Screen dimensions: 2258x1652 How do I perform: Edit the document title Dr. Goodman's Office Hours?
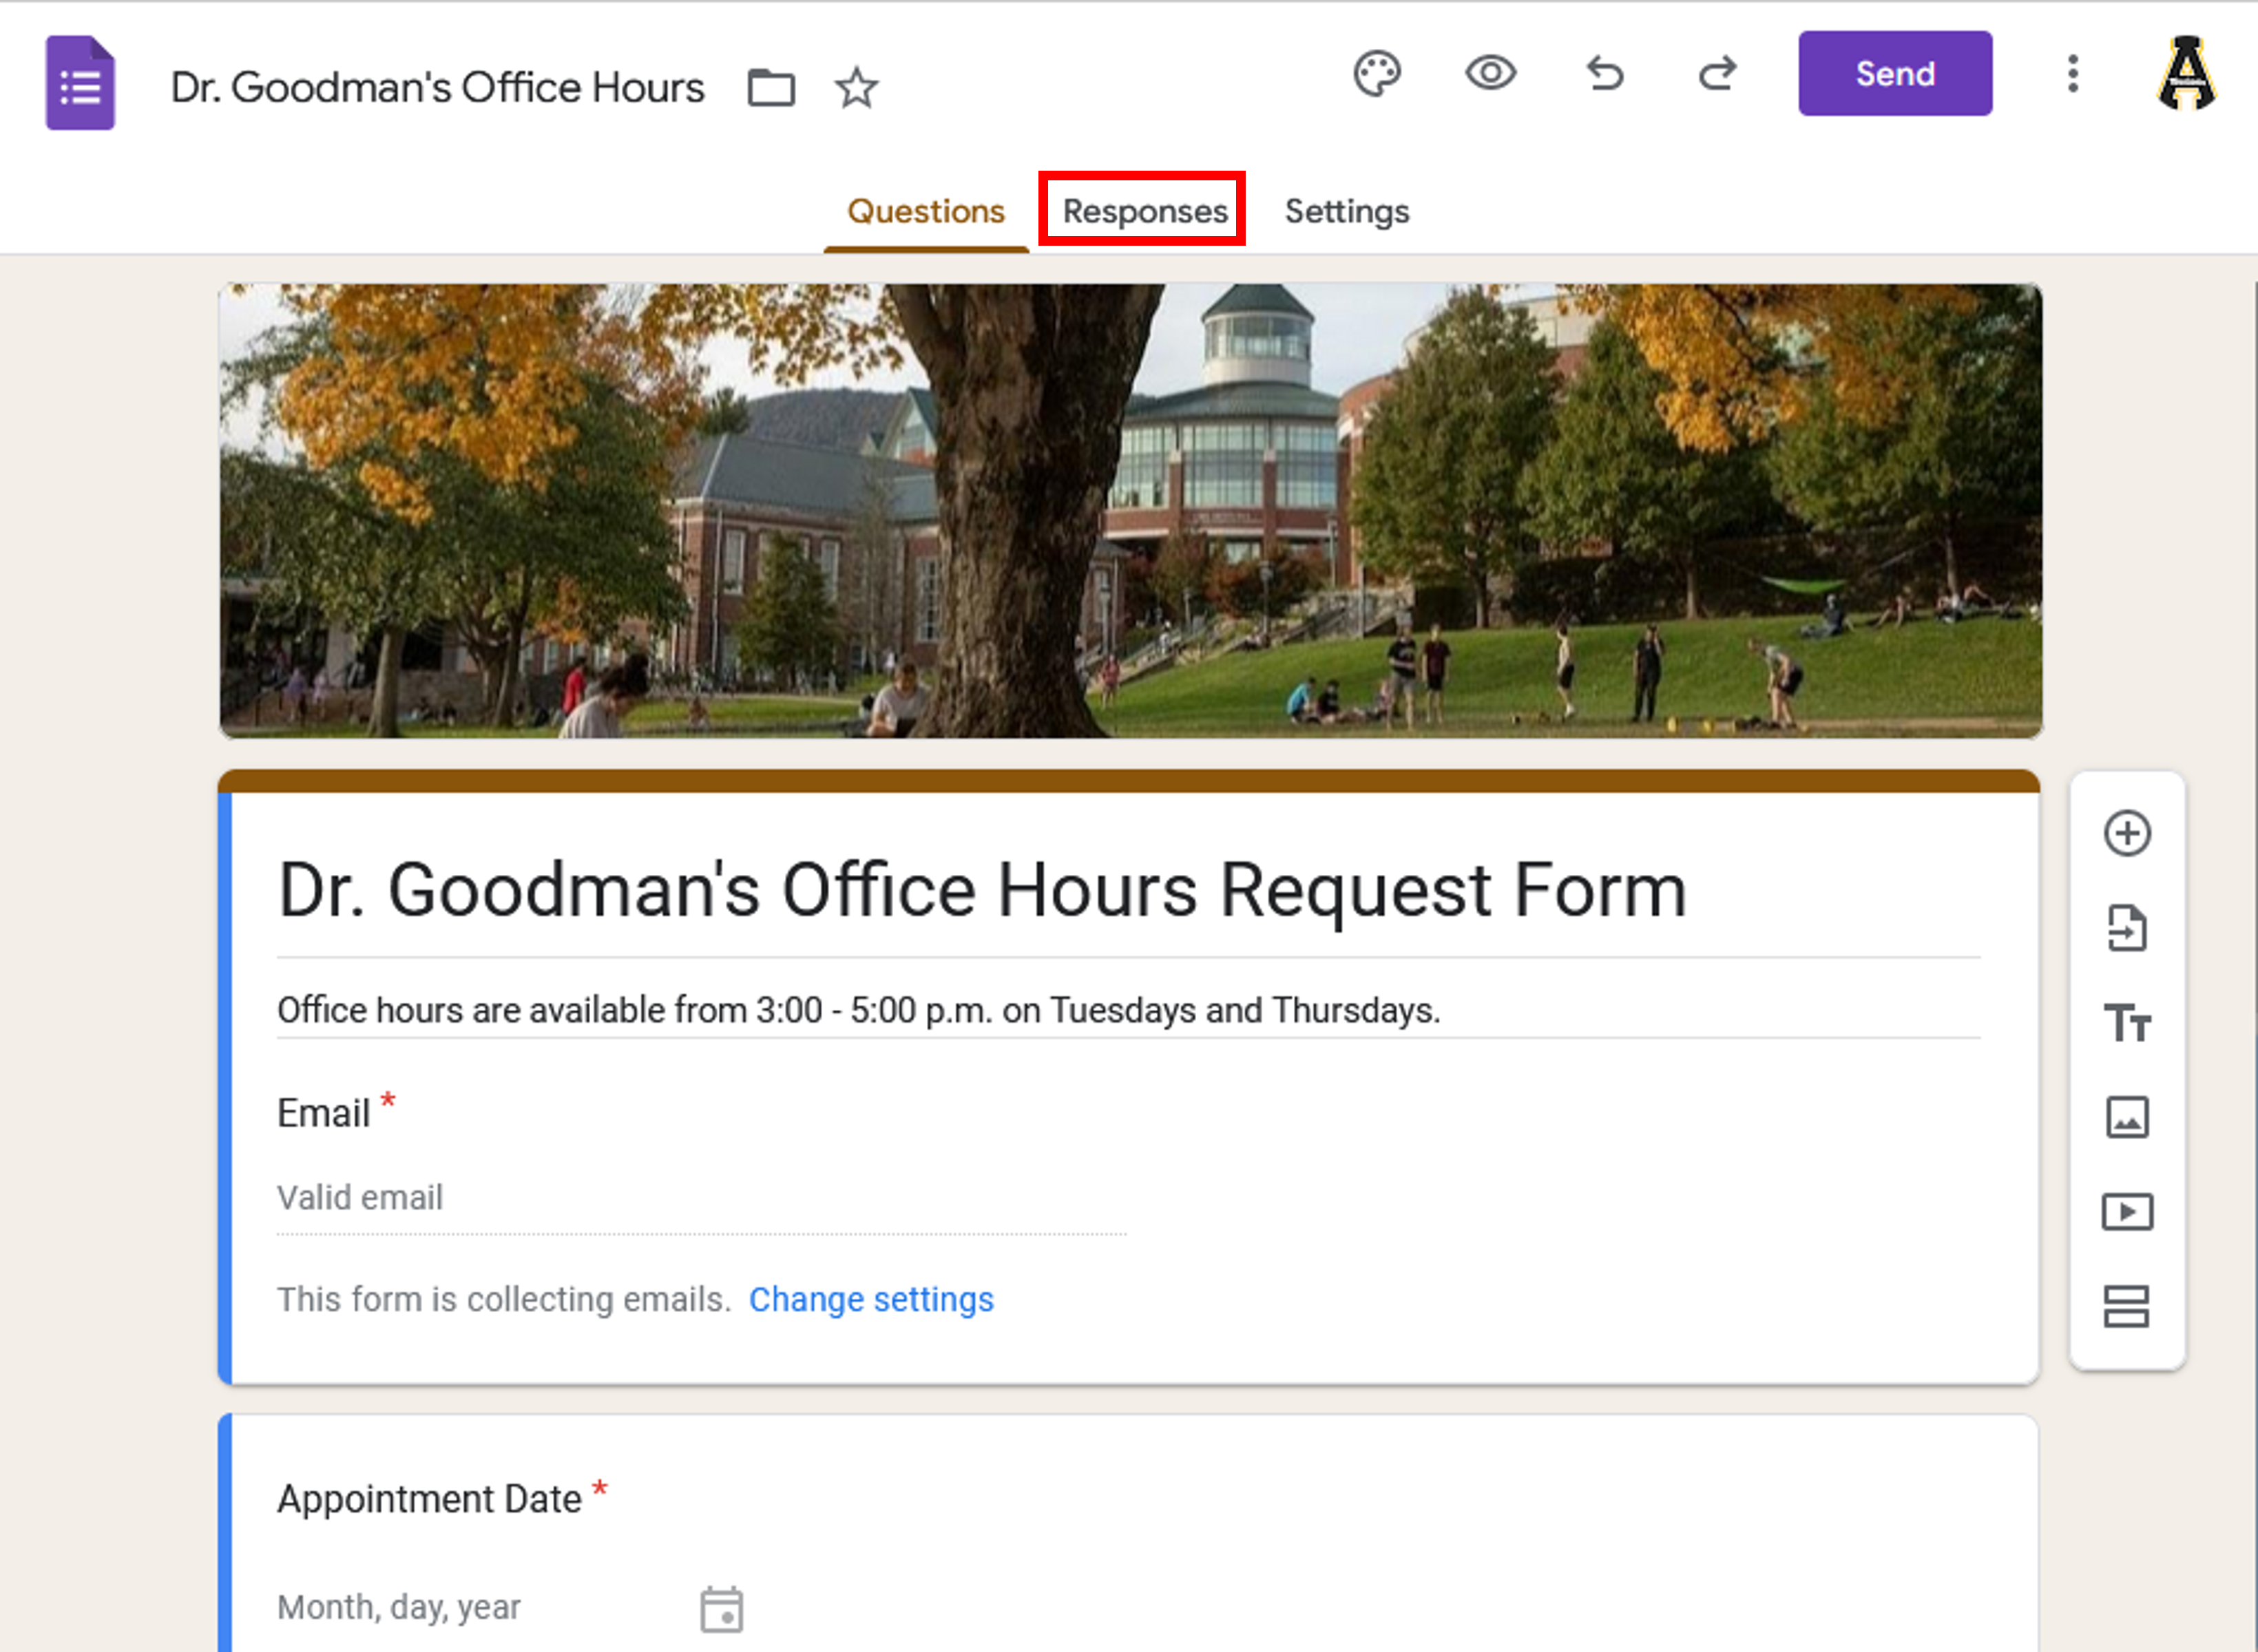coord(437,88)
